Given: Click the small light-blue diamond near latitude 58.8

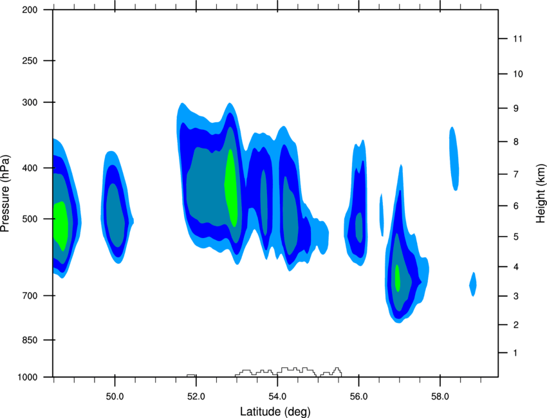Looking at the screenshot, I should click(x=473, y=284).
